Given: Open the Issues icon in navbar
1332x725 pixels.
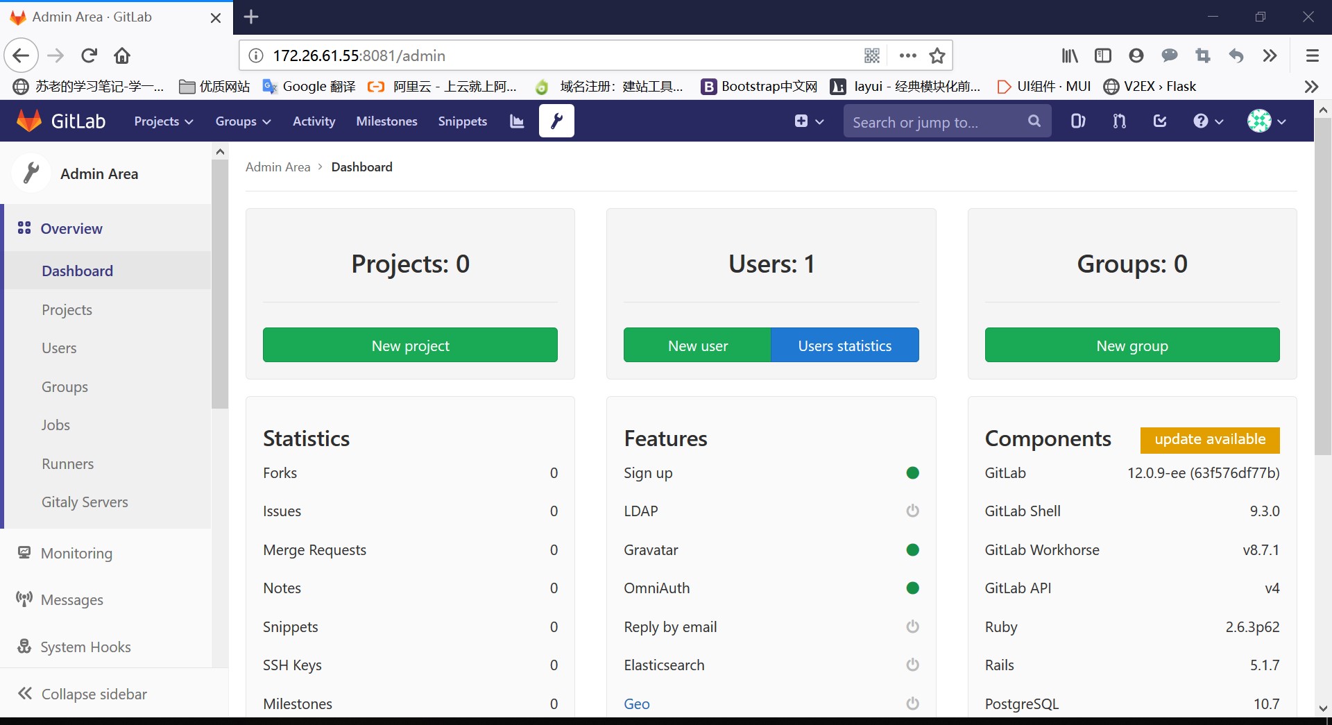Looking at the screenshot, I should point(1077,121).
